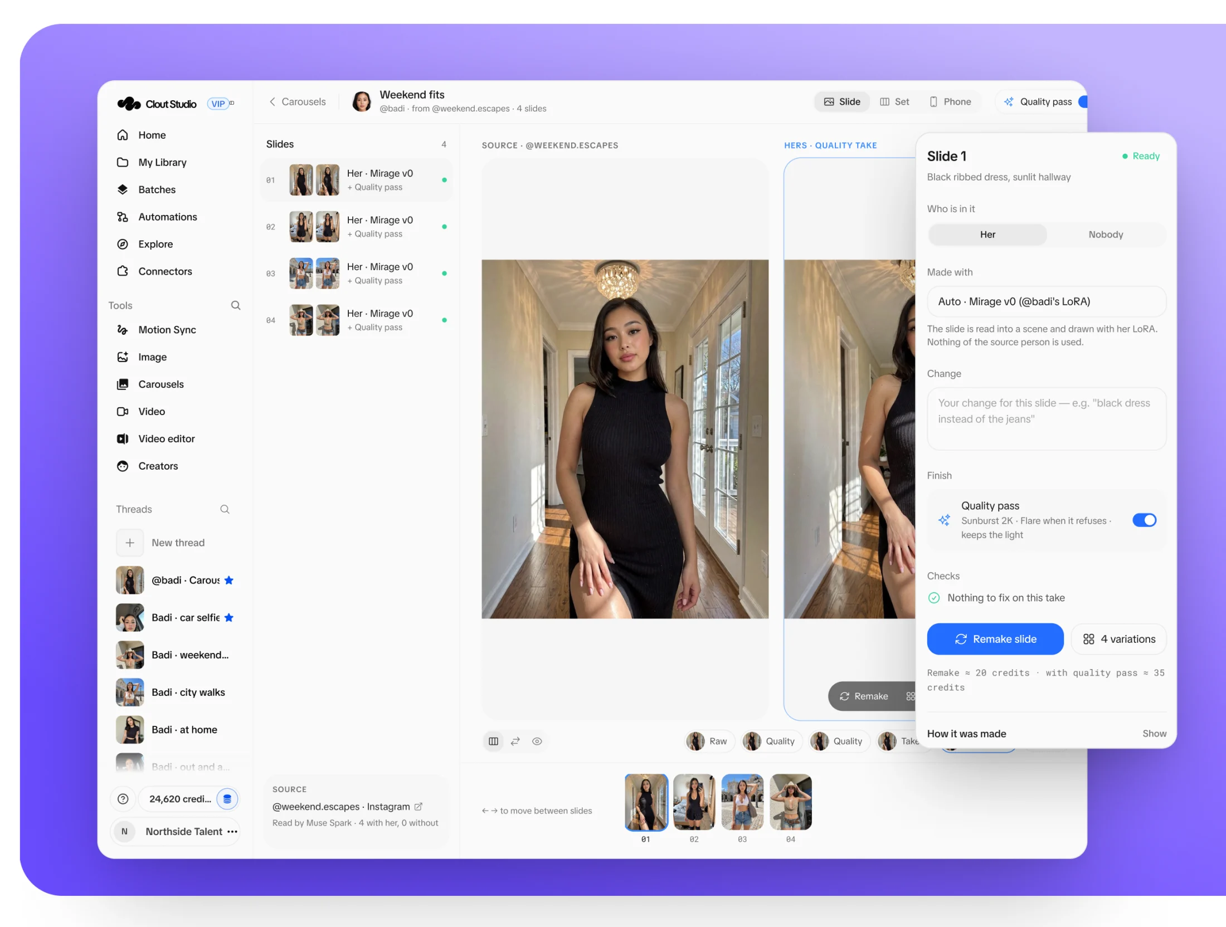This screenshot has width=1226, height=927.
Task: Select the Raw take chip
Action: tap(709, 741)
